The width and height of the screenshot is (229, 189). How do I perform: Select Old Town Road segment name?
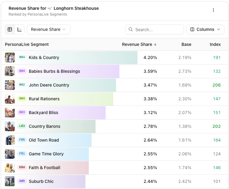pyautogui.click(x=44, y=140)
